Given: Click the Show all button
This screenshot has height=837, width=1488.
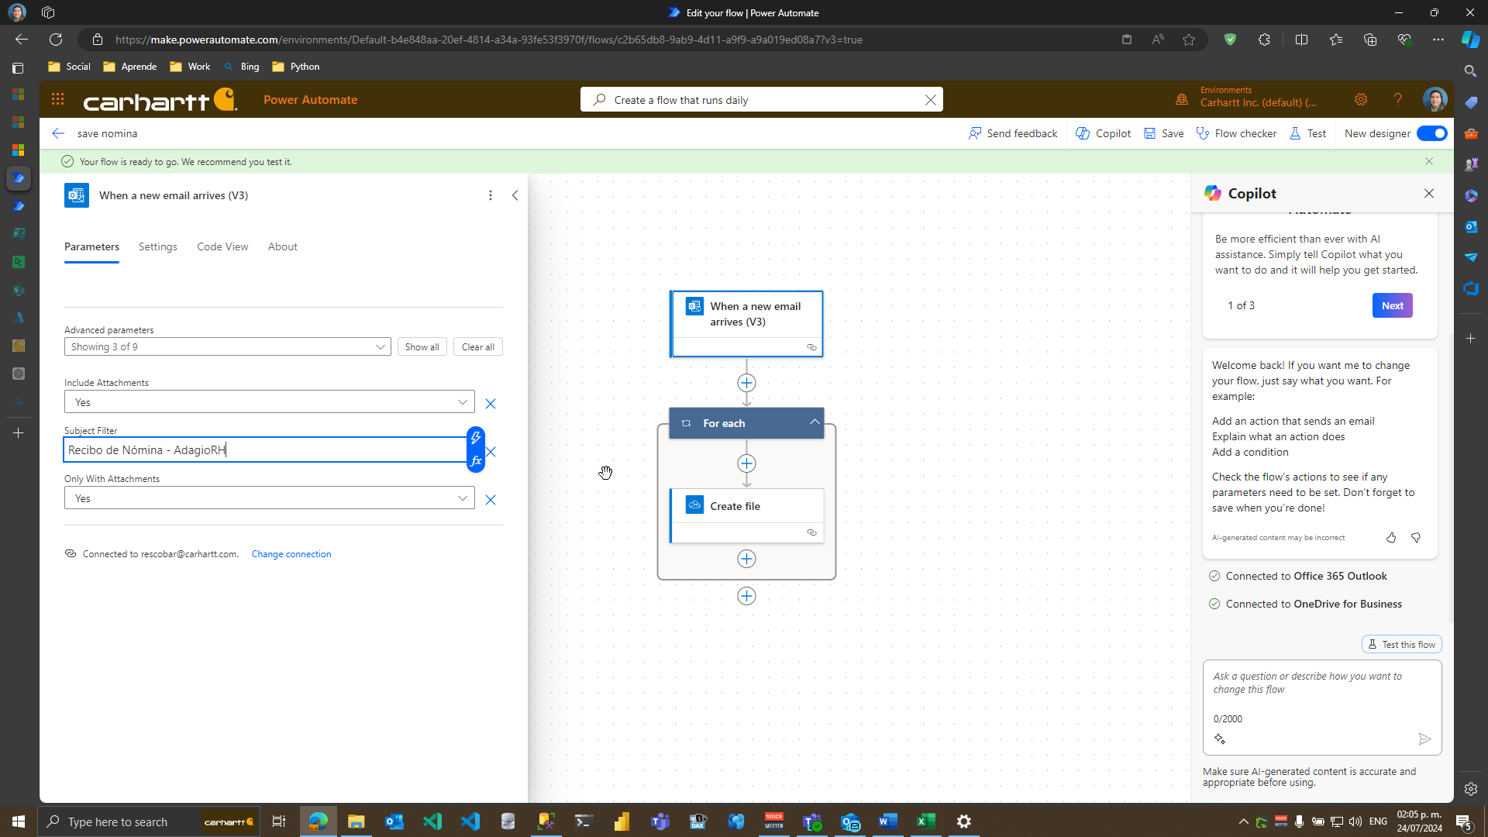Looking at the screenshot, I should pos(422,346).
